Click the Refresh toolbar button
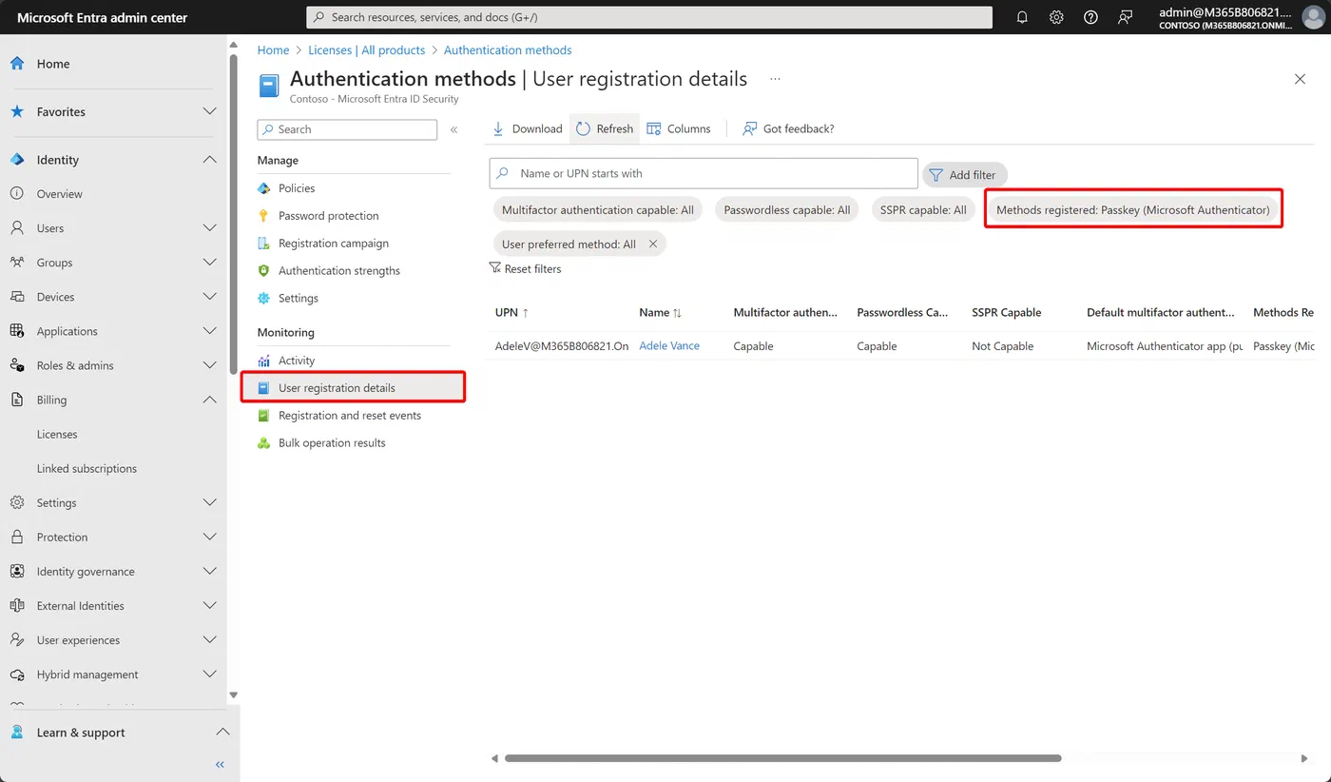The image size is (1331, 782). [x=605, y=128]
